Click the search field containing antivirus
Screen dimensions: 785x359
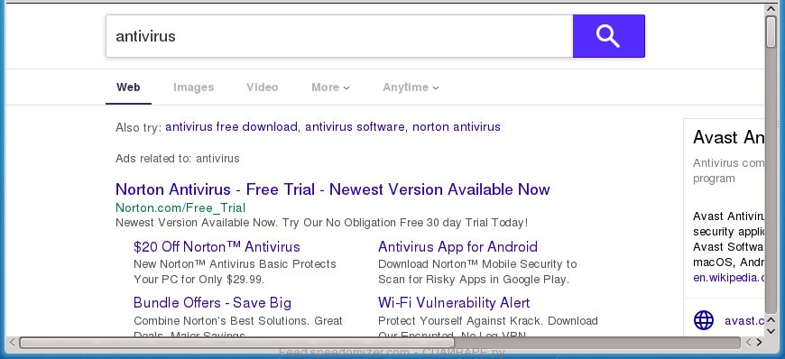[339, 36]
